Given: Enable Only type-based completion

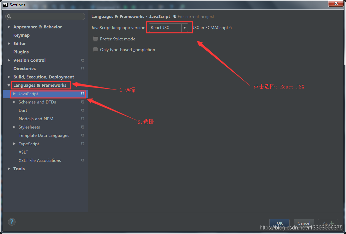Looking at the screenshot, I should tap(95, 49).
